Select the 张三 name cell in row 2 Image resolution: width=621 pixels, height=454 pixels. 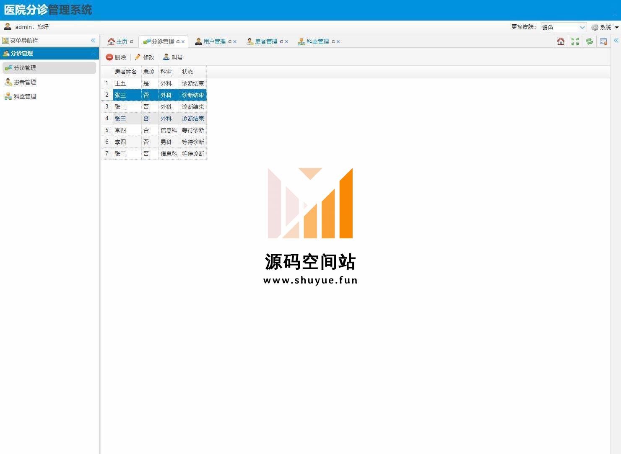(x=127, y=95)
